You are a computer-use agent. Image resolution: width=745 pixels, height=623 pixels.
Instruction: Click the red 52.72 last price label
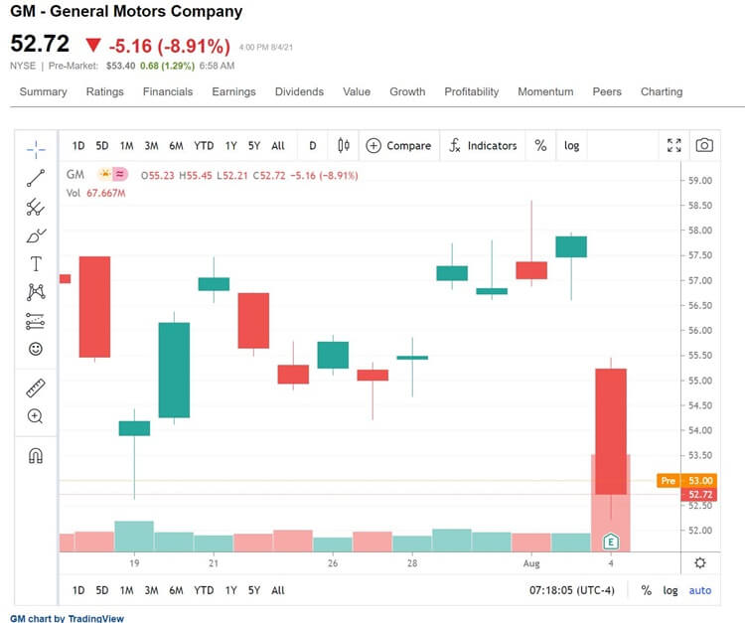click(x=698, y=495)
